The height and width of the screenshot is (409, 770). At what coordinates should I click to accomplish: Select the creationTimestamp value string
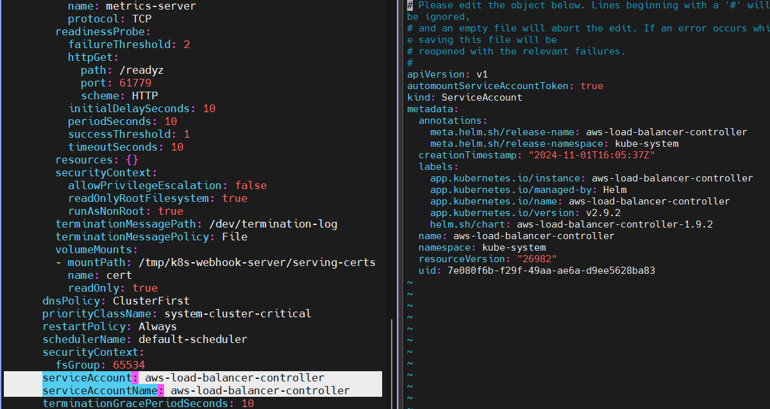tap(591, 155)
